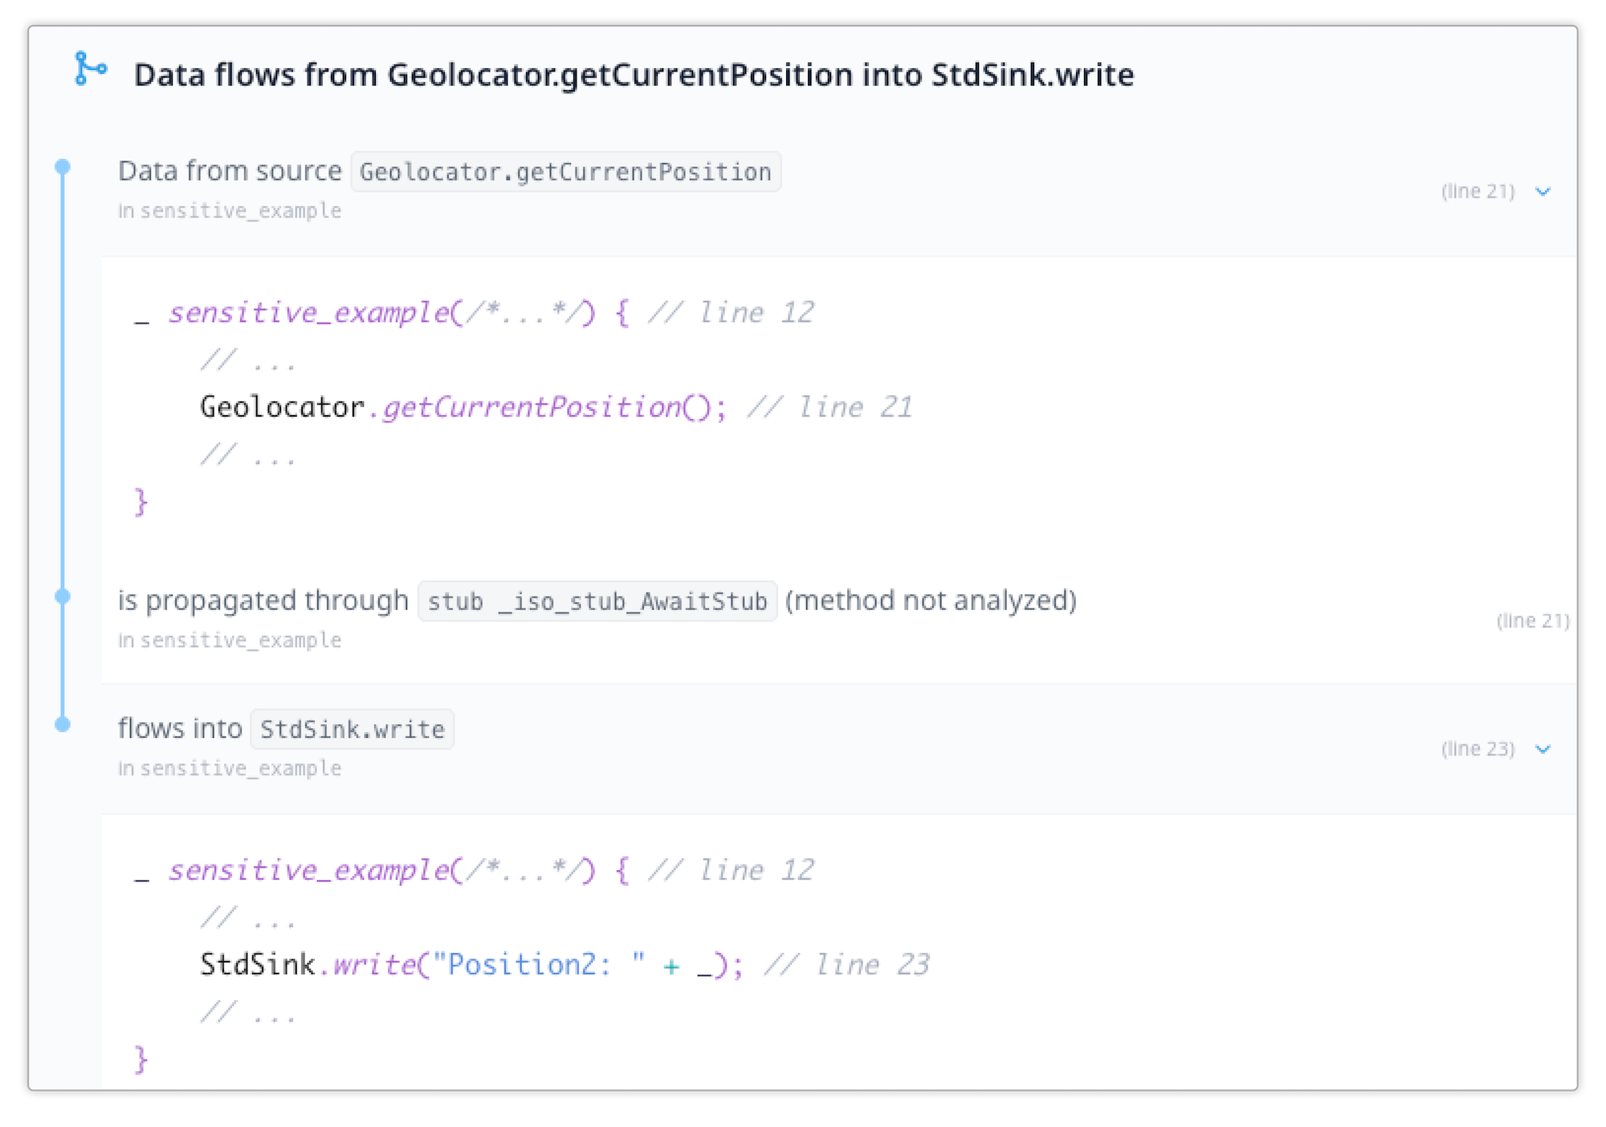Select the Geolocator.getCurrentPosition() call in the code
This screenshot has height=1127, width=1606.
pyautogui.click(x=459, y=406)
